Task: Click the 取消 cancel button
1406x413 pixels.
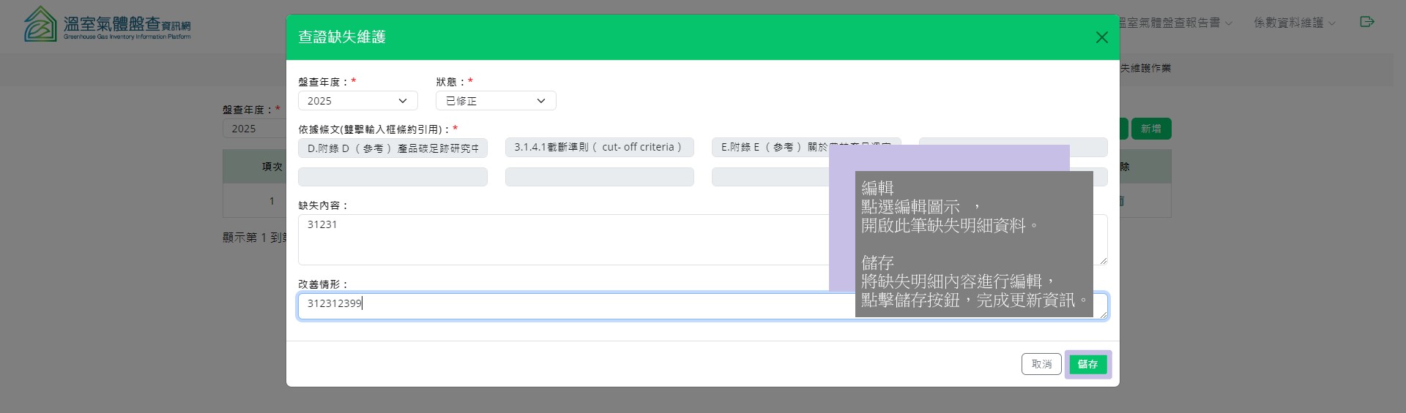Action: 1041,364
